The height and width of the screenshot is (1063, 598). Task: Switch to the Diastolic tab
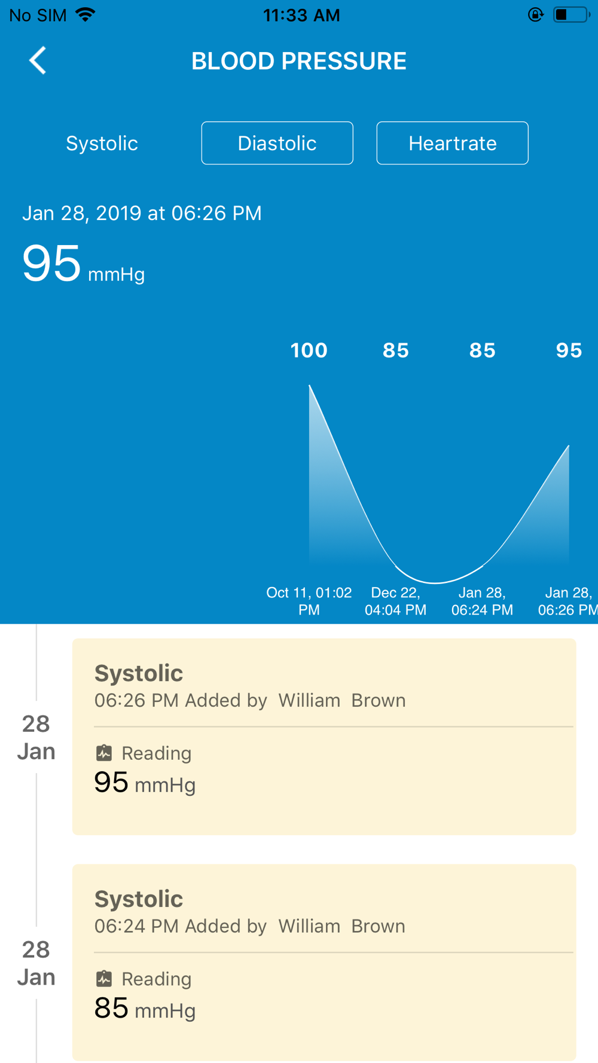pyautogui.click(x=277, y=143)
